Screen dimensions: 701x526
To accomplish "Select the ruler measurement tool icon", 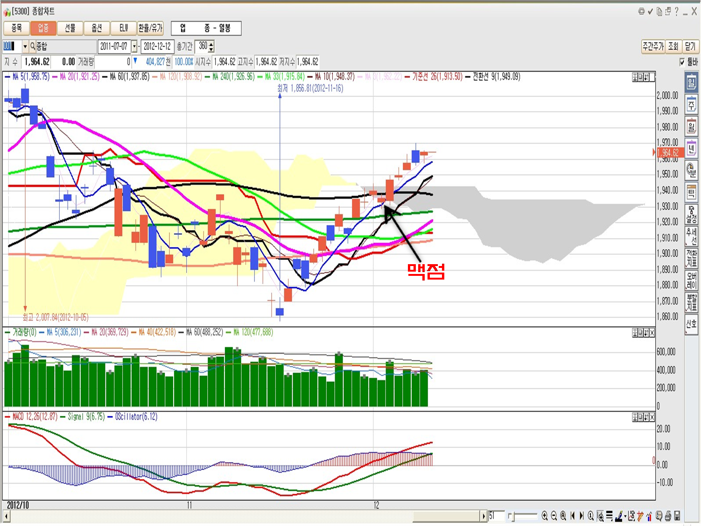I will 640,516.
